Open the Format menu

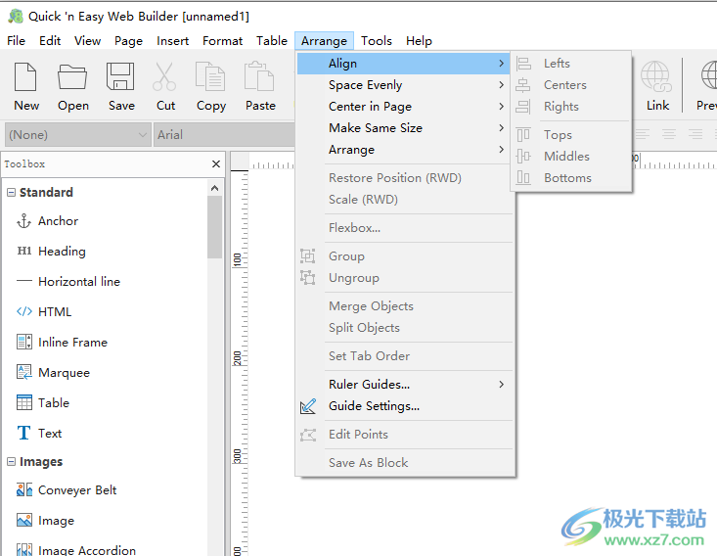tap(223, 41)
